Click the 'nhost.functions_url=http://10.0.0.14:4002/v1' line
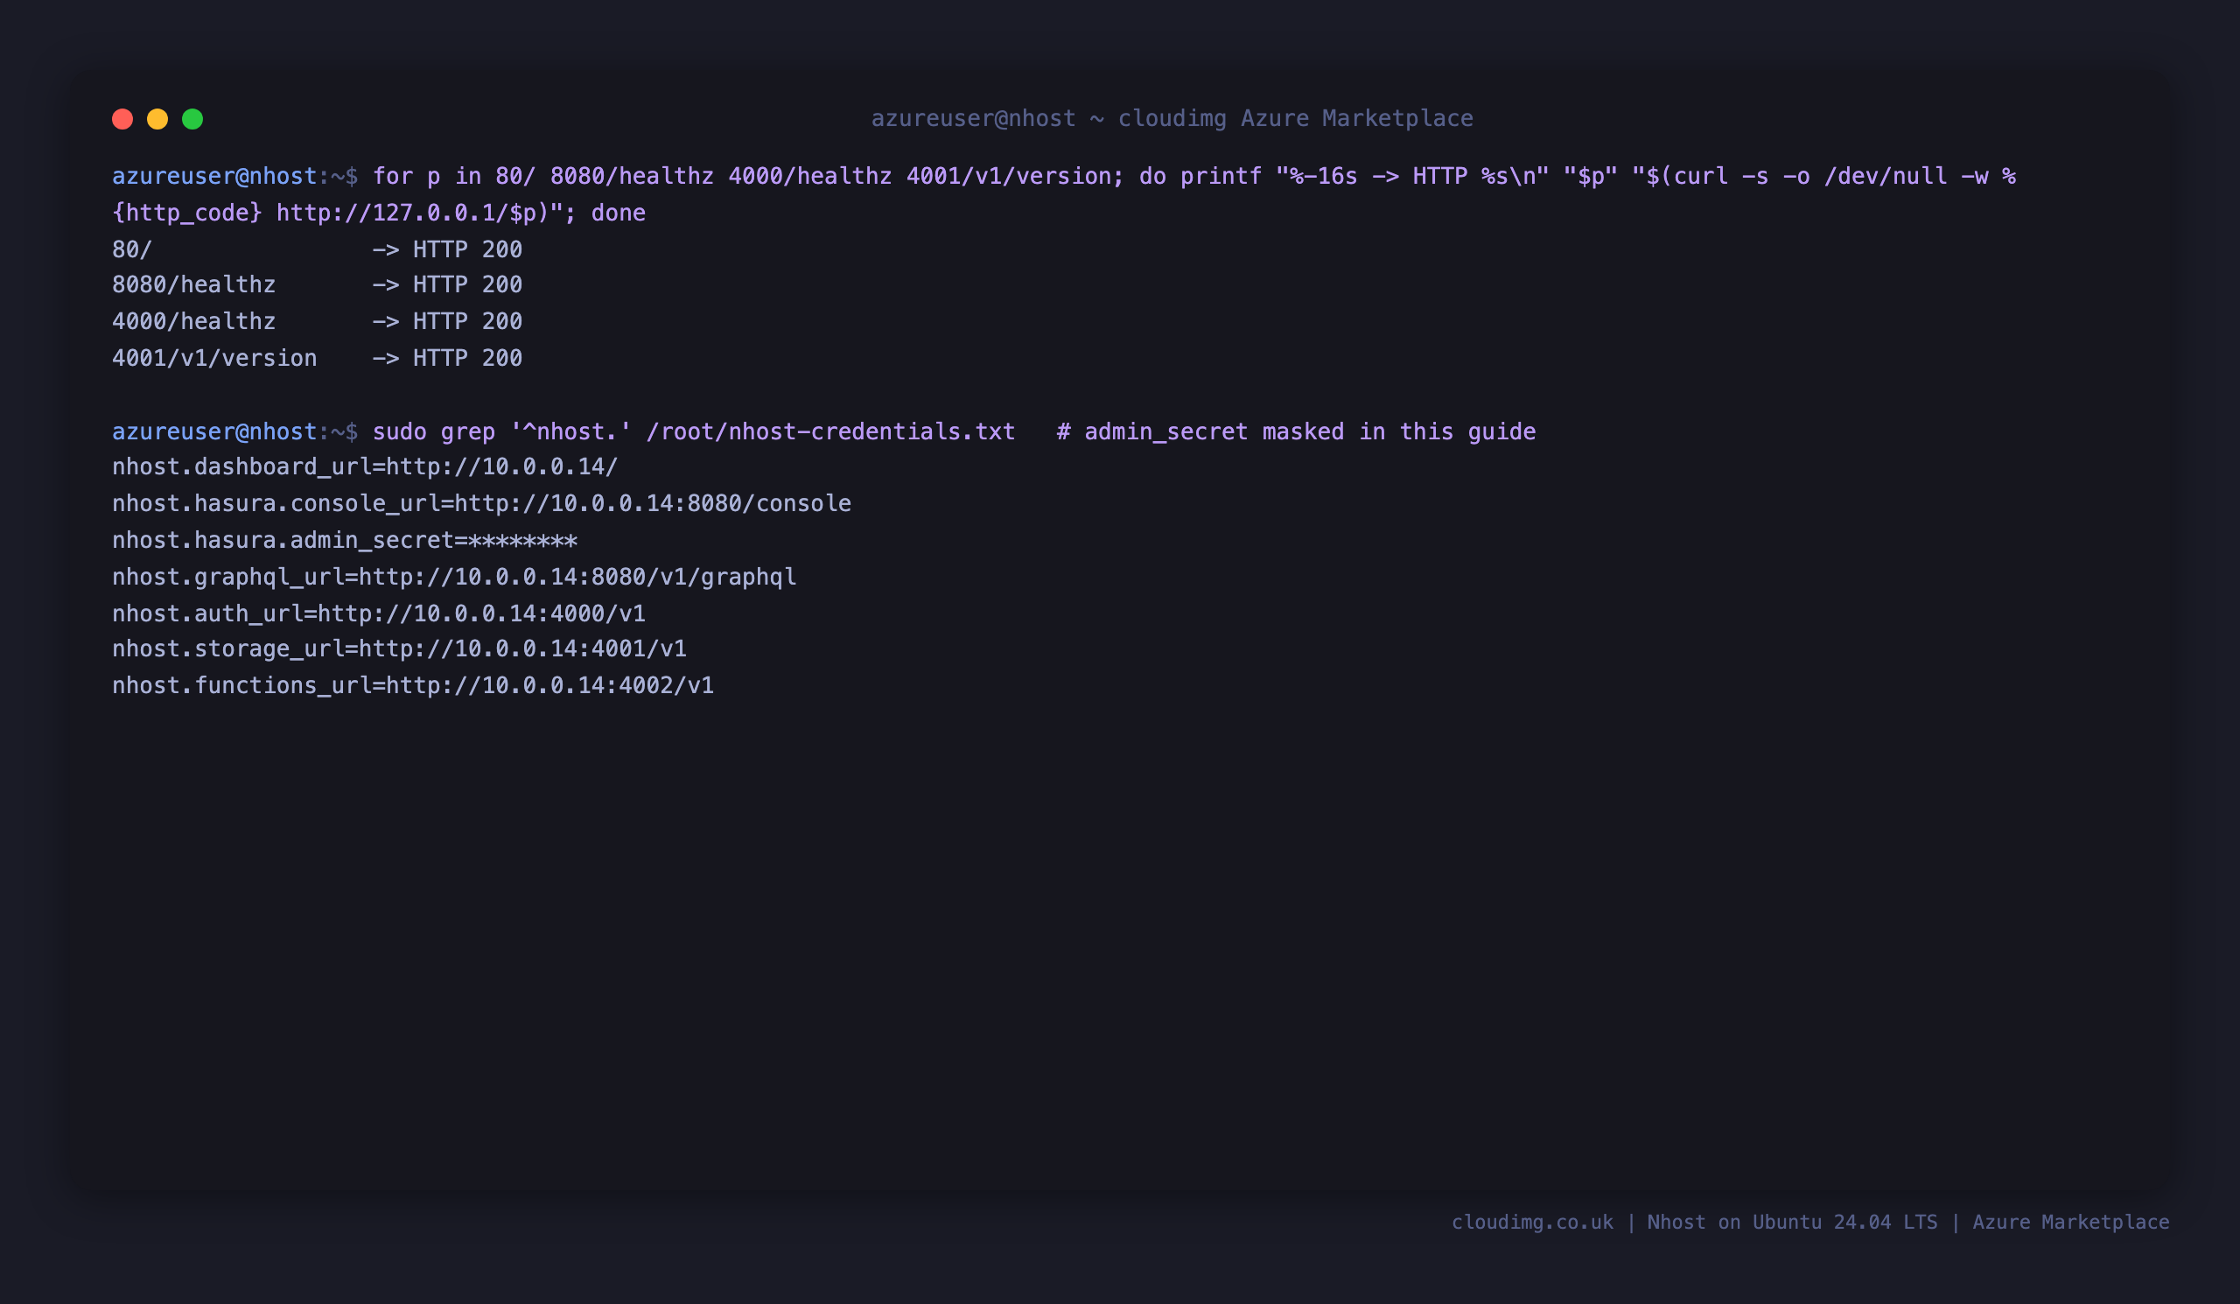The height and width of the screenshot is (1304, 2240). 413,684
